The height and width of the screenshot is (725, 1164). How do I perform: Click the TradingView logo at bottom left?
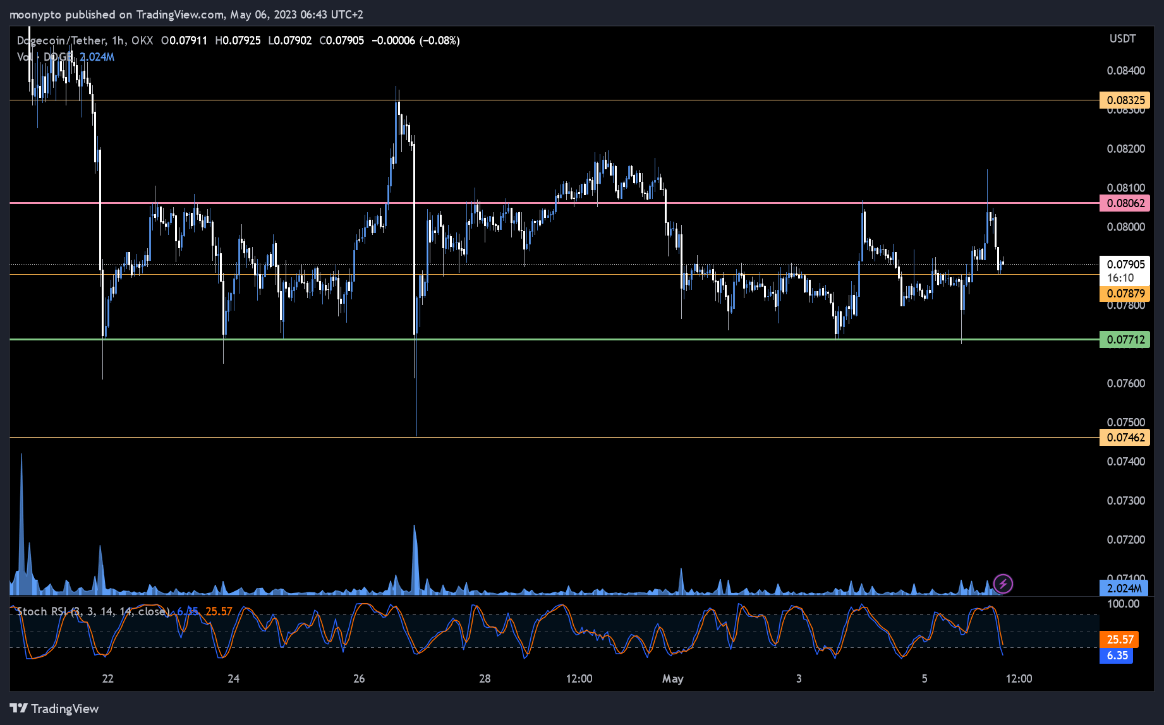point(54,709)
